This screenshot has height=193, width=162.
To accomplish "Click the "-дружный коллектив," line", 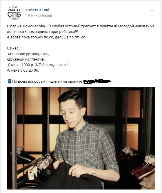I will tap(26, 59).
